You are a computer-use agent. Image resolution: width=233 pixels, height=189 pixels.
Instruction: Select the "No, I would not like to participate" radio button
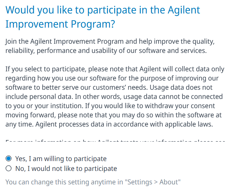coord(9,169)
